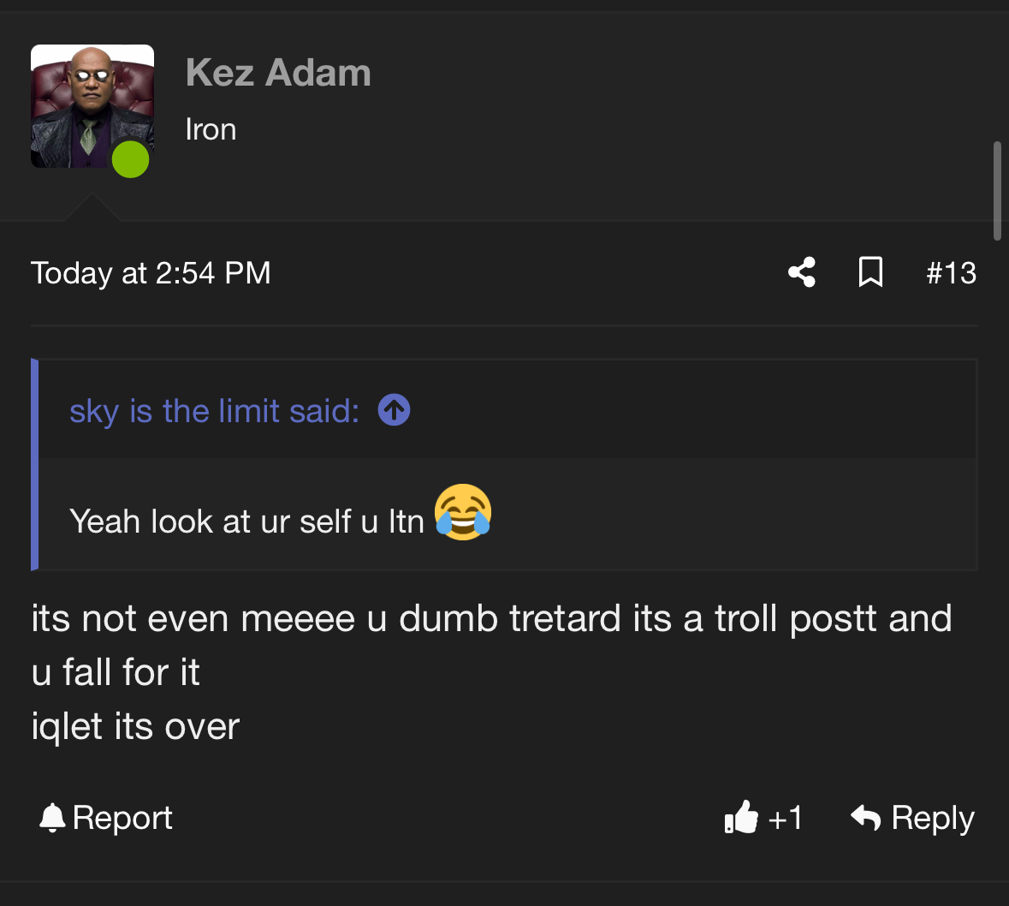This screenshot has width=1009, height=906.
Task: Click the green online status dot
Action: click(130, 159)
